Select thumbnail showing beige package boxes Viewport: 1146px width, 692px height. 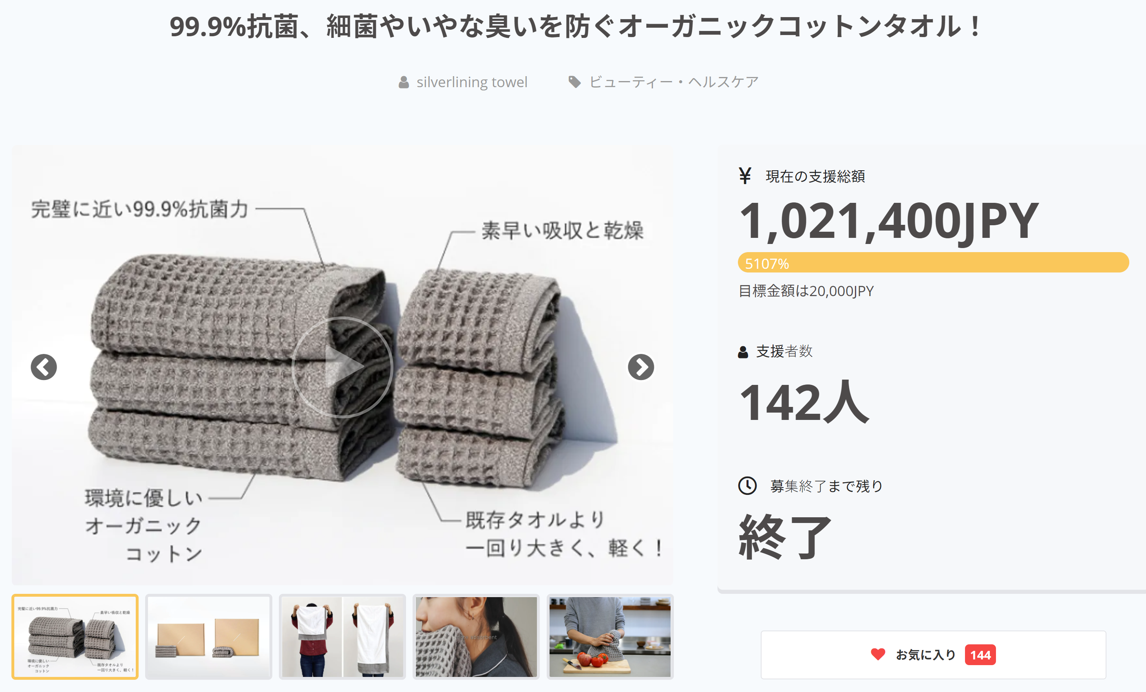[x=208, y=636]
